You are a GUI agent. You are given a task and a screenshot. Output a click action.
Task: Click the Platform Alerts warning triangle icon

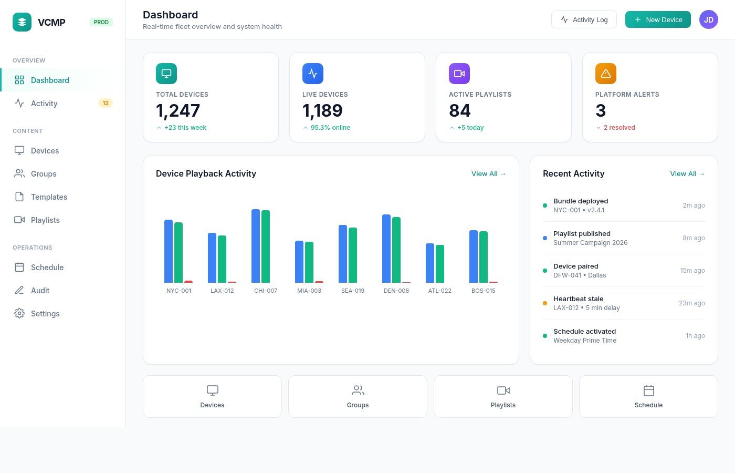tap(606, 74)
